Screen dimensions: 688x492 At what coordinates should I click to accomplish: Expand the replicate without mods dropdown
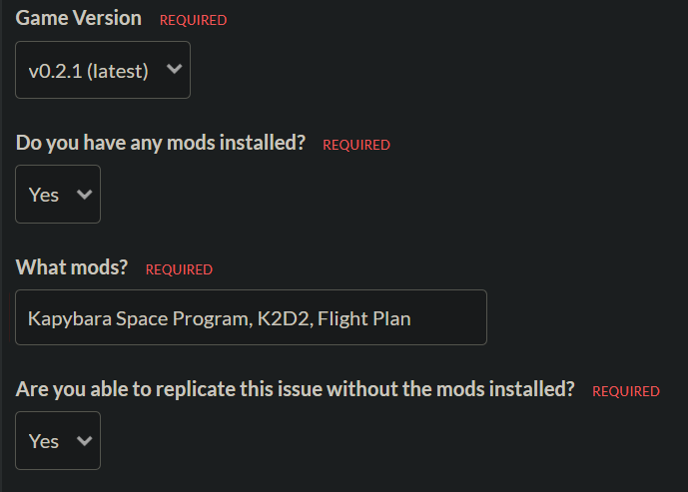pyautogui.click(x=58, y=440)
